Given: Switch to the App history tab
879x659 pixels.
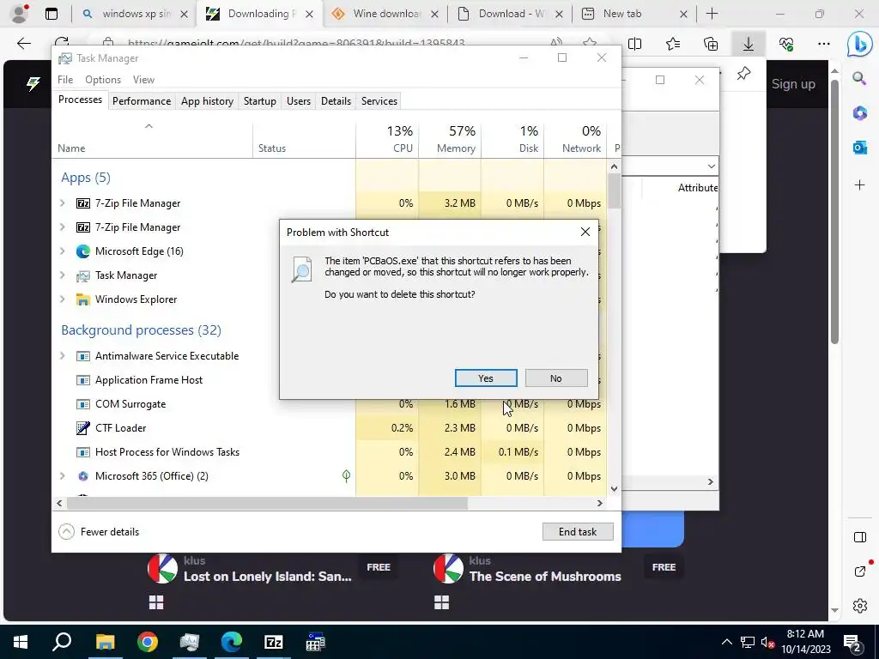Looking at the screenshot, I should click(207, 101).
